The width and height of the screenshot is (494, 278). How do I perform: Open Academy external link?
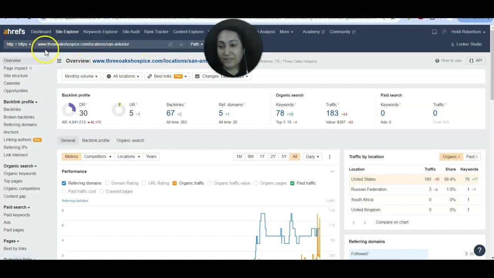pyautogui.click(x=313, y=32)
